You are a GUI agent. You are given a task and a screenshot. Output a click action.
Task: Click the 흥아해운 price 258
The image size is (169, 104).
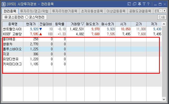(36, 39)
